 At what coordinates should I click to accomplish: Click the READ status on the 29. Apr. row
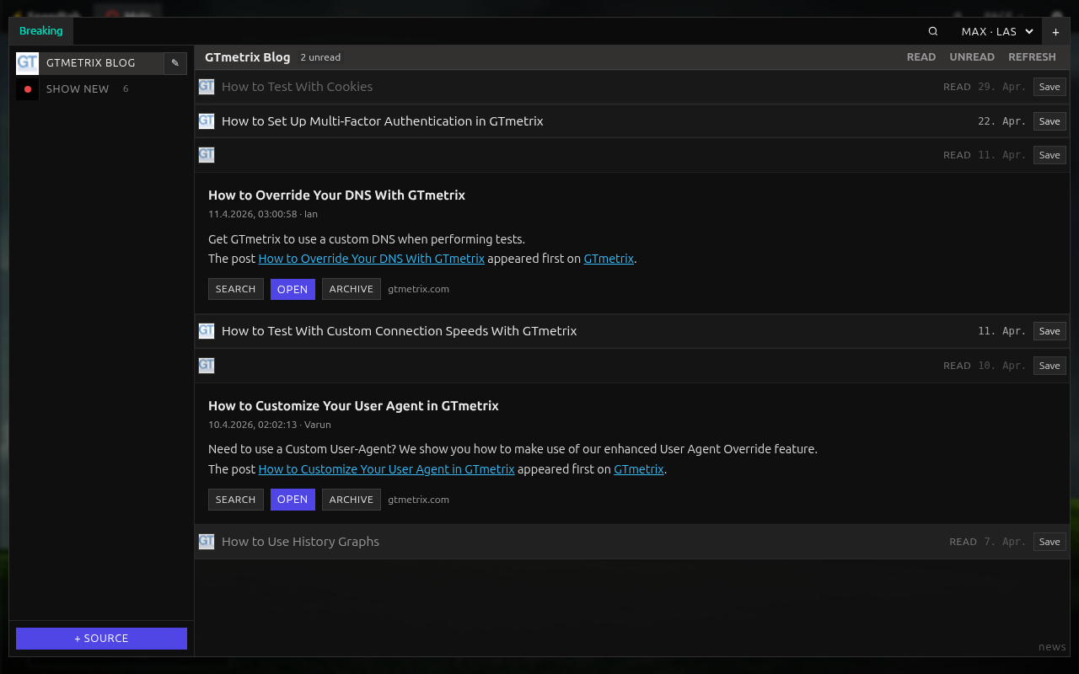(957, 87)
